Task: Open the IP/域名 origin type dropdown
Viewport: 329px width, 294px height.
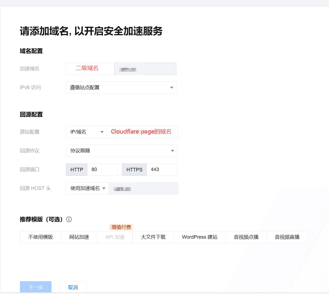Action: [x=86, y=132]
